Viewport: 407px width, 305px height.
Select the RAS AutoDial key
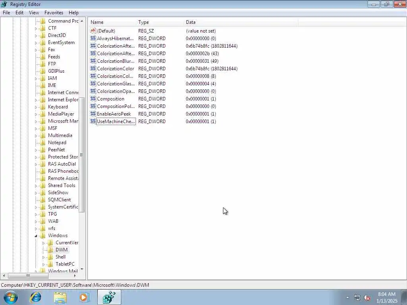[x=62, y=164]
